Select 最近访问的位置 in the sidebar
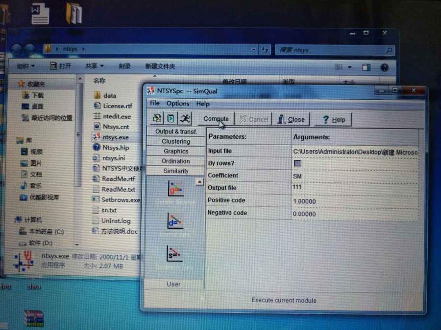The image size is (441, 330). 47,117
